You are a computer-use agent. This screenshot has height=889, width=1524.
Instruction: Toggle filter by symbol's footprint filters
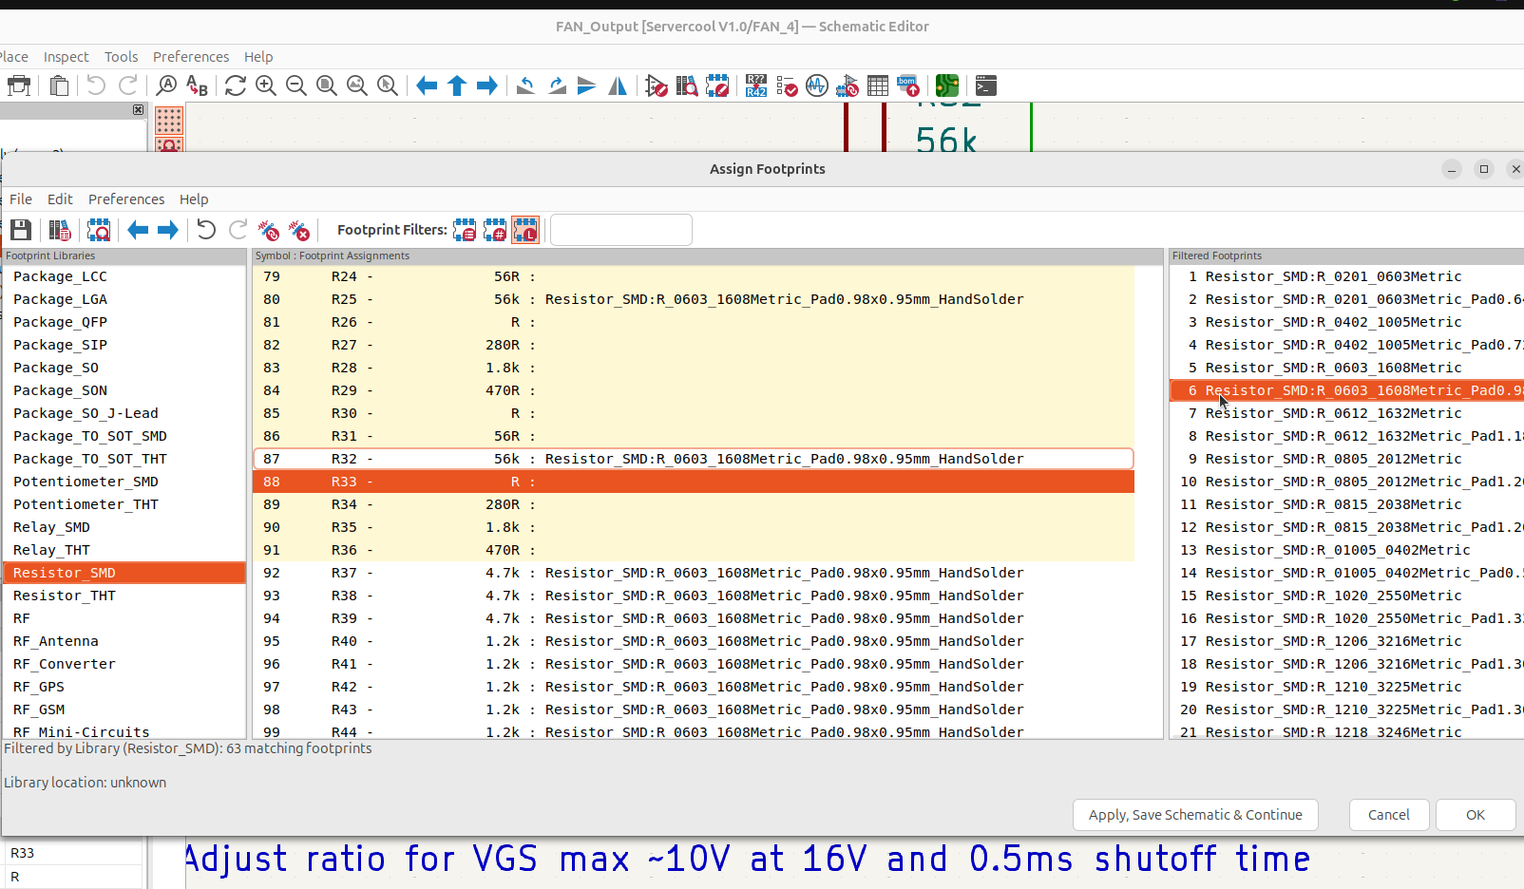pos(465,230)
